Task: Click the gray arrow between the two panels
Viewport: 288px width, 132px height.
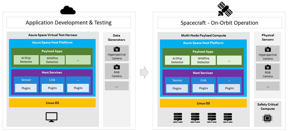Action: [144, 73]
